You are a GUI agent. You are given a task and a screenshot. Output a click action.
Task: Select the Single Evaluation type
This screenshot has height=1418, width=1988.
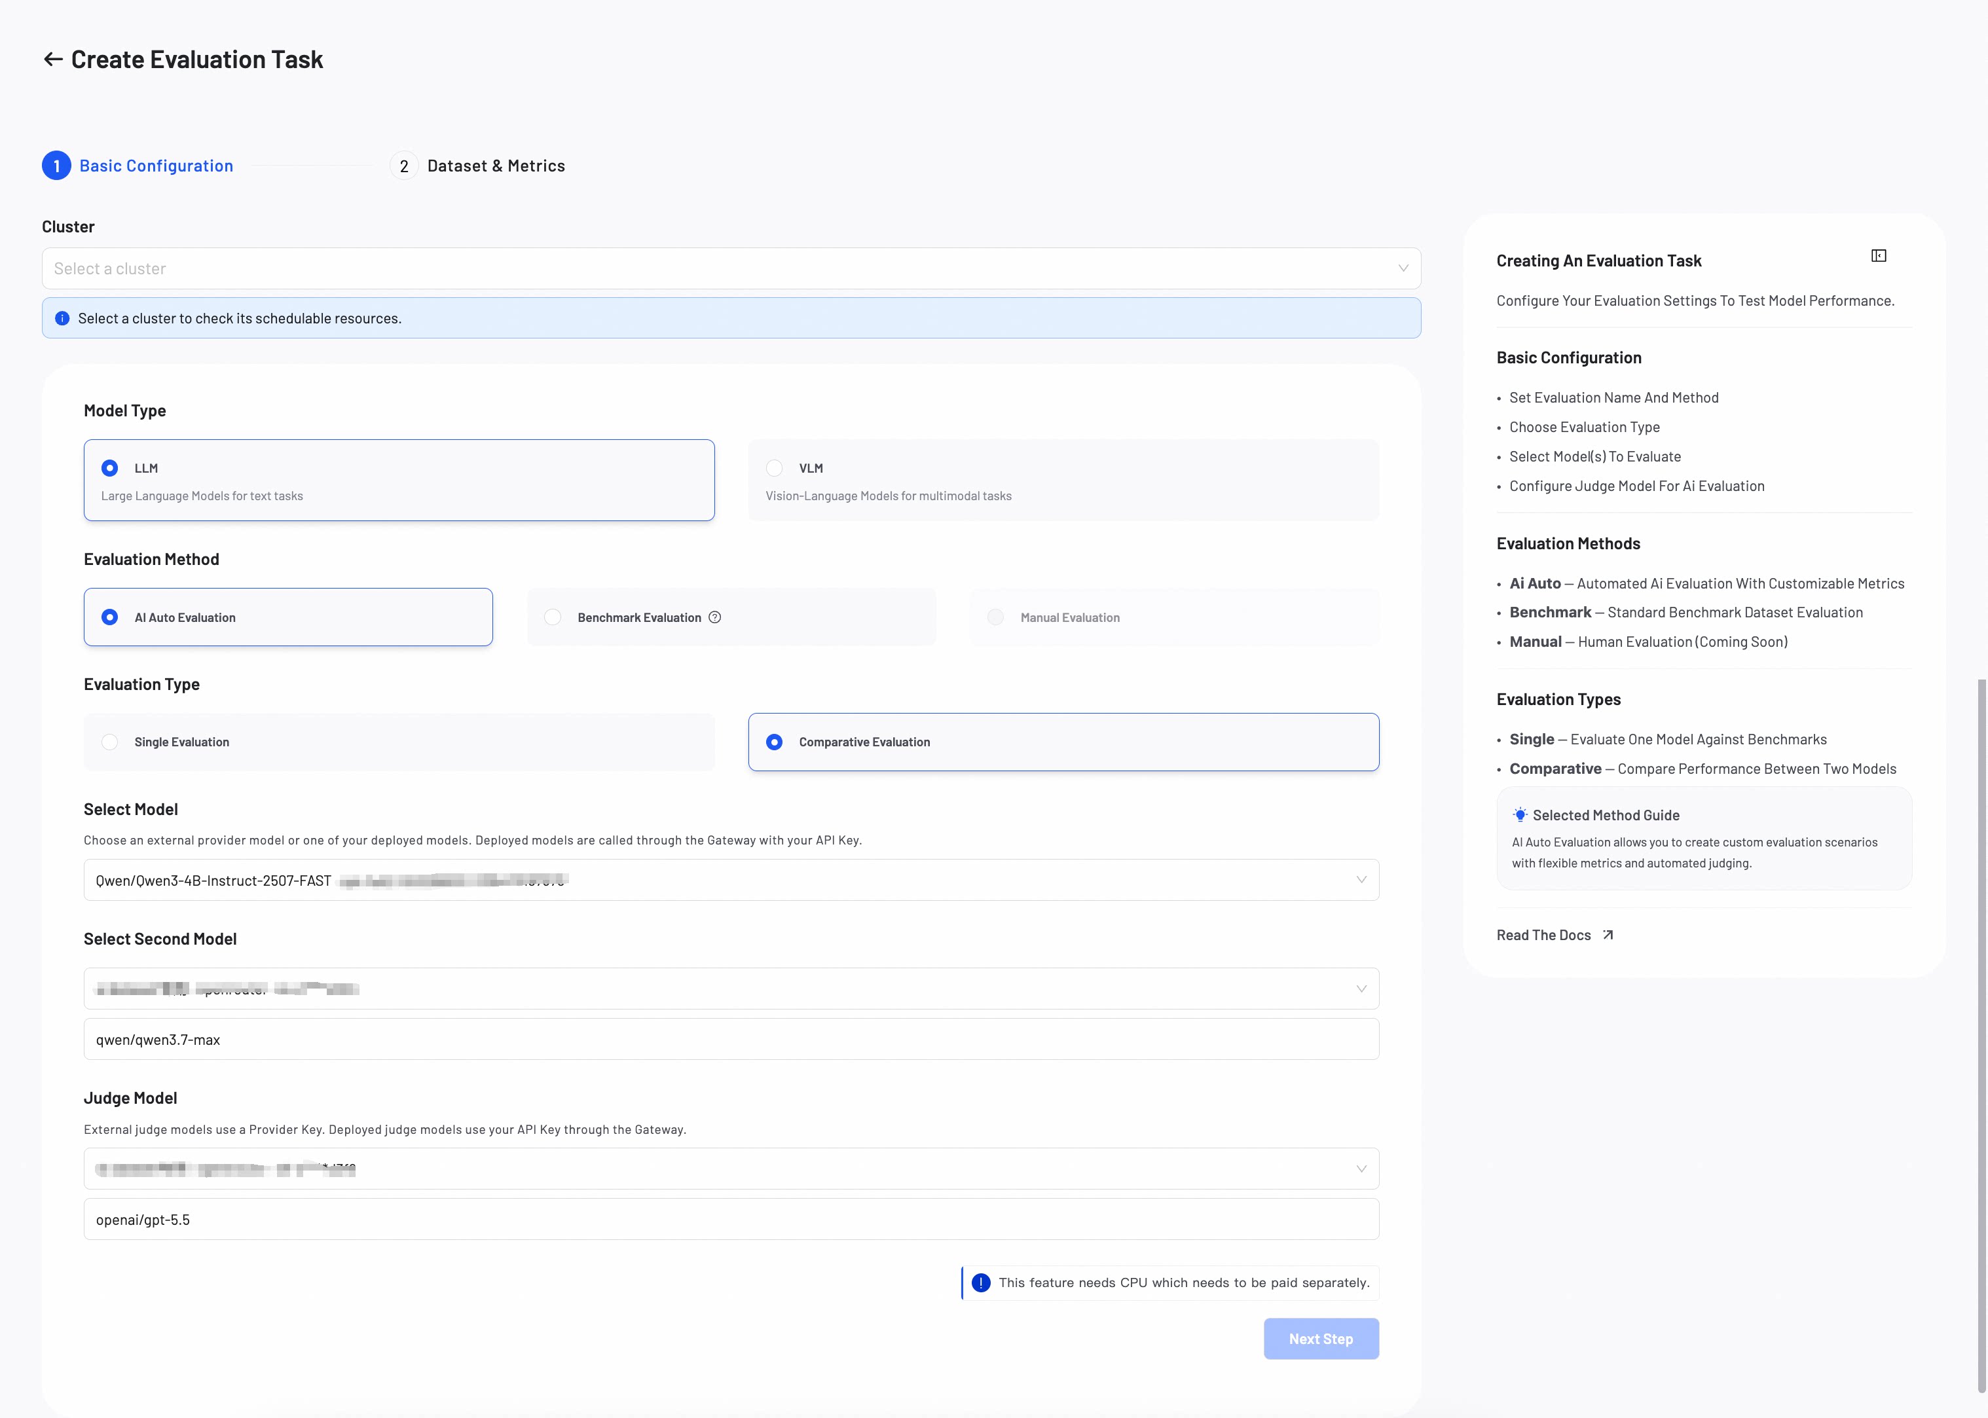pos(399,742)
